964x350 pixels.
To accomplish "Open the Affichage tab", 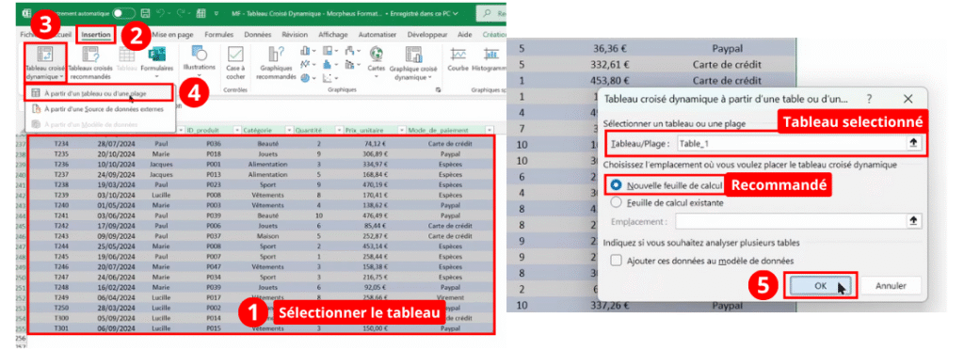I will (x=334, y=35).
